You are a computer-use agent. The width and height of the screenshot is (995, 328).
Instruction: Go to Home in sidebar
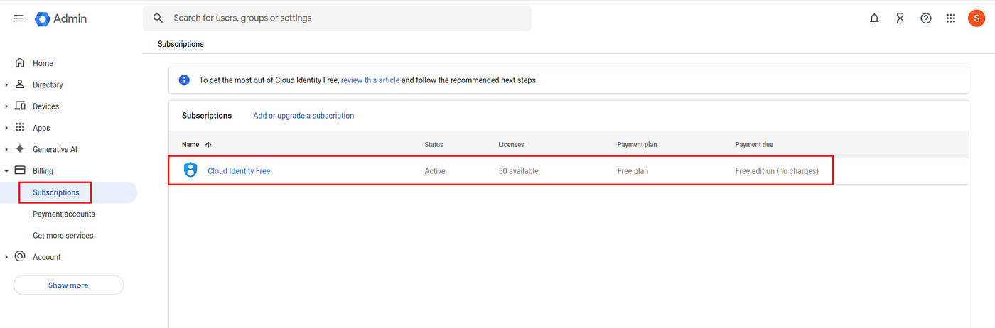pos(43,63)
